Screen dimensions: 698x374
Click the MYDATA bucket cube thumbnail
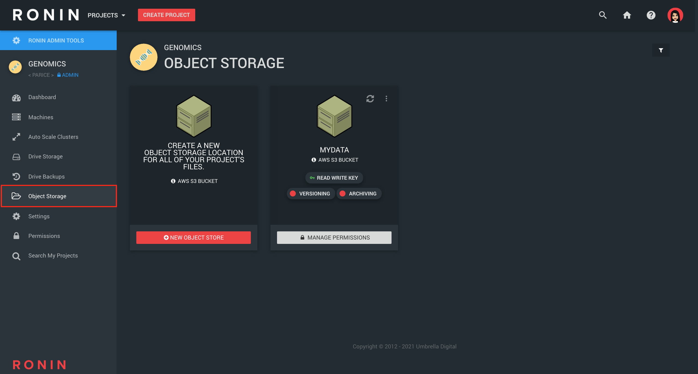(x=334, y=116)
